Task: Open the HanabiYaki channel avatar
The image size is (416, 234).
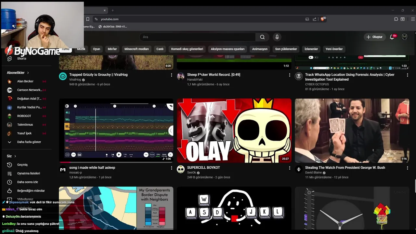Action: click(181, 76)
